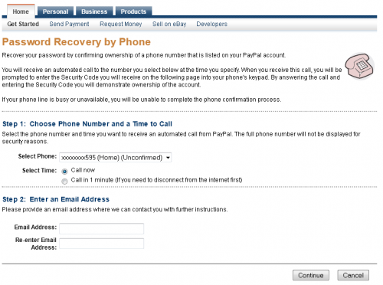Go to the Home tab
This screenshot has height=285, width=383.
click(x=21, y=11)
